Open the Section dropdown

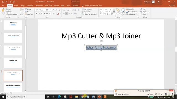coord(29,14)
